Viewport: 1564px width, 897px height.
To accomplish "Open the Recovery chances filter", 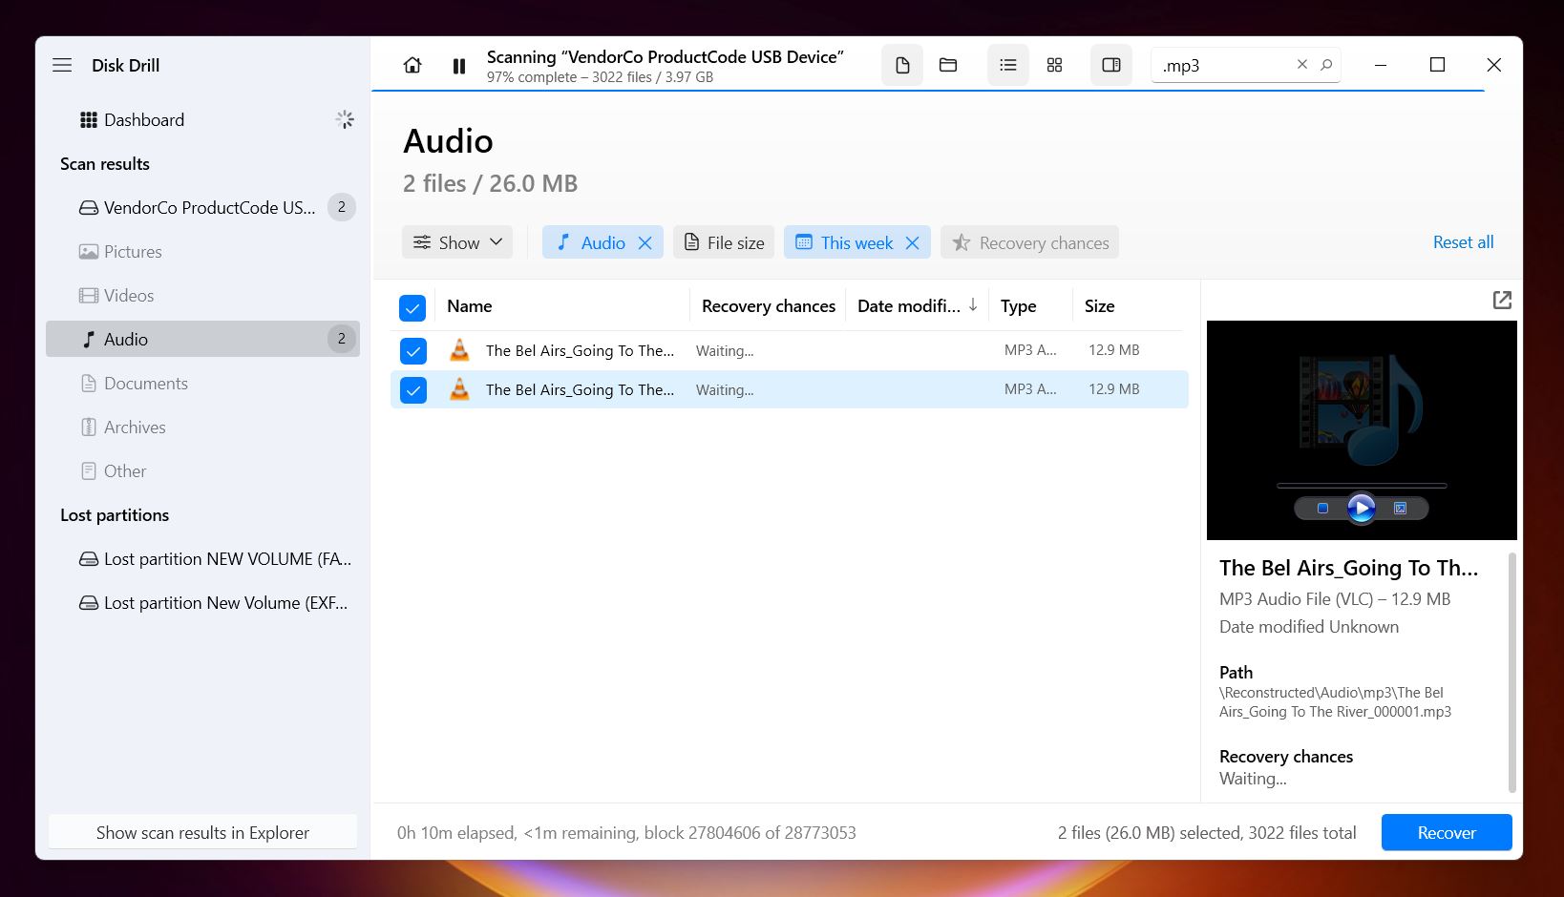I will pyautogui.click(x=1030, y=242).
